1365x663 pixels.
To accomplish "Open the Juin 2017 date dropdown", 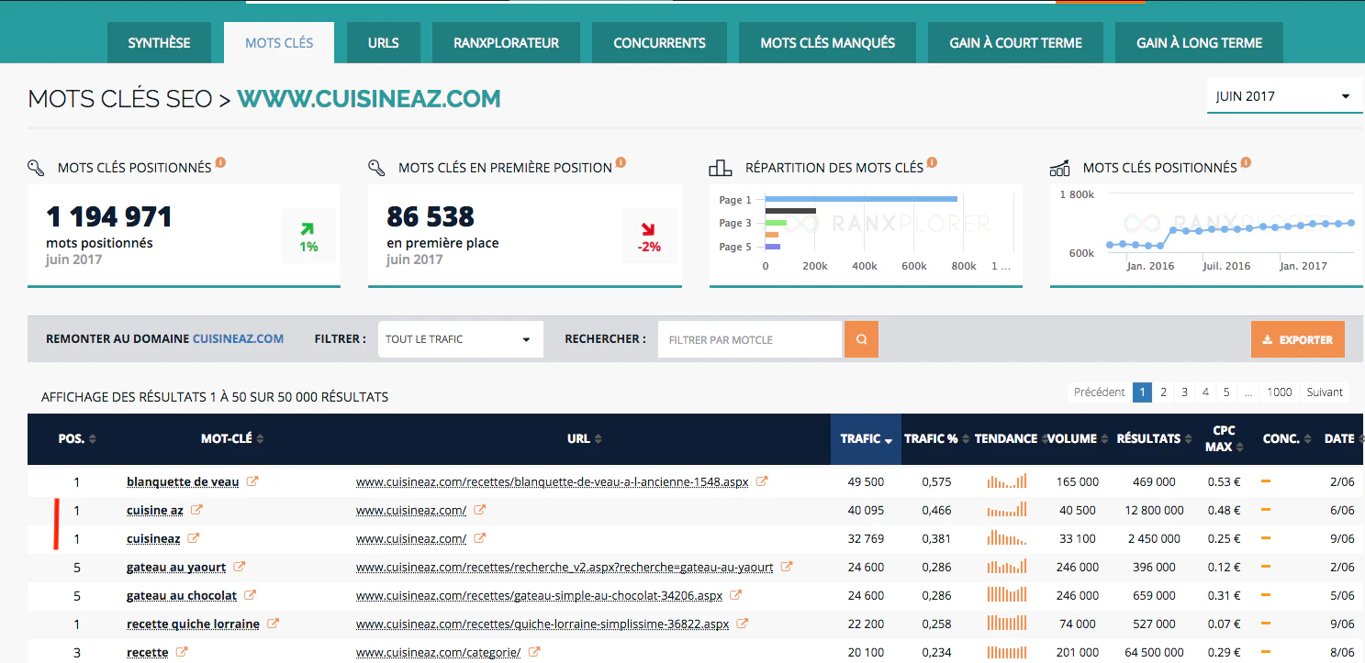I will pos(1283,96).
